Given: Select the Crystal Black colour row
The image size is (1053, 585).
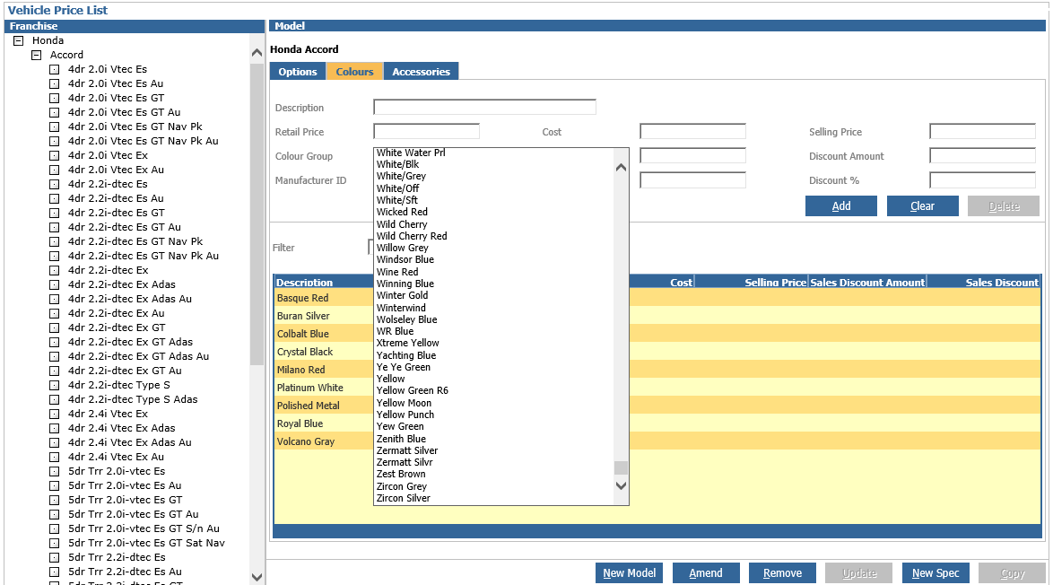Looking at the screenshot, I should [657, 352].
